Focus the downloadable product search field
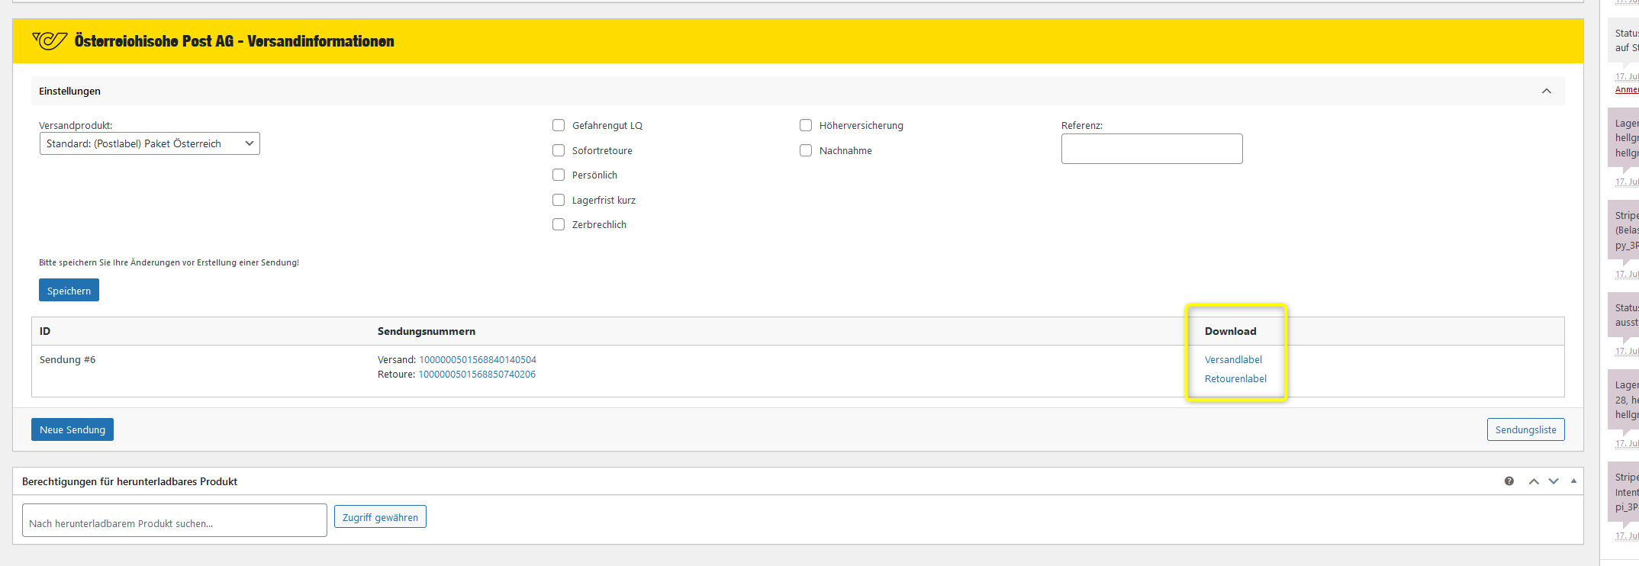1639x566 pixels. pos(175,520)
